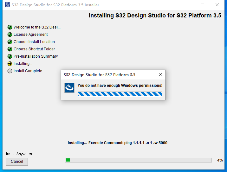Click the check icon for Pre-Installation Summary
The height and width of the screenshot is (172, 227).
tap(10, 56)
